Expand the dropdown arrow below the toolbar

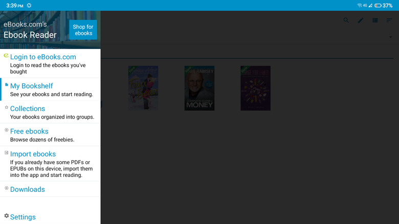tap(391, 37)
